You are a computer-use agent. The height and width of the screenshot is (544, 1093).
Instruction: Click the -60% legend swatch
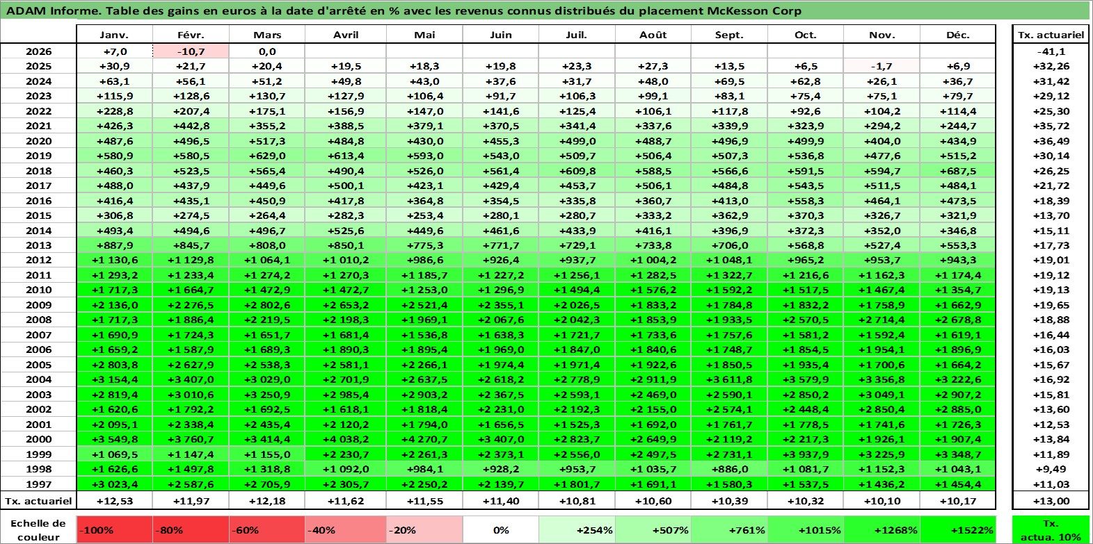pos(267,529)
